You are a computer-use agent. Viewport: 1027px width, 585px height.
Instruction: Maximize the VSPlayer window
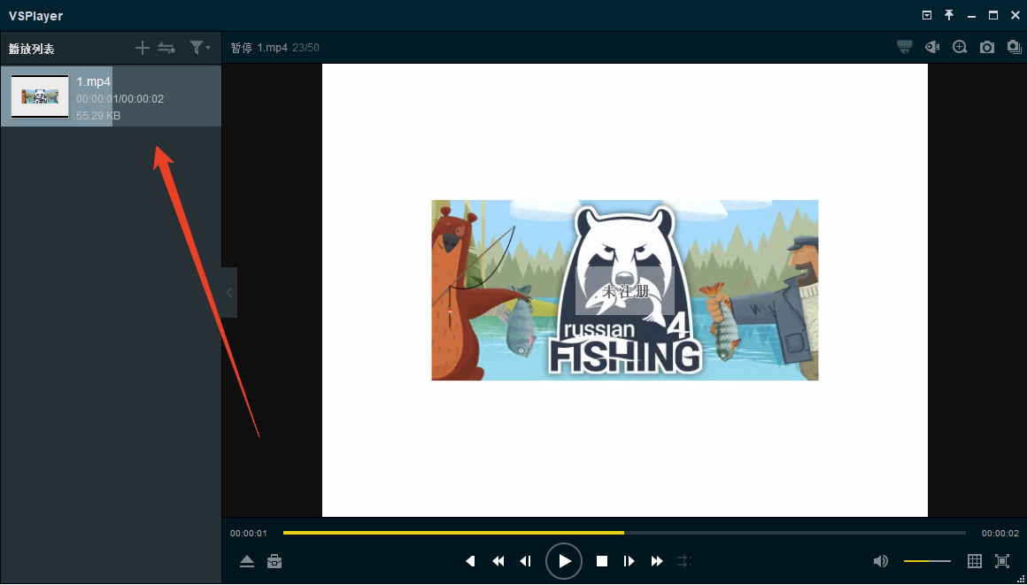coord(993,15)
